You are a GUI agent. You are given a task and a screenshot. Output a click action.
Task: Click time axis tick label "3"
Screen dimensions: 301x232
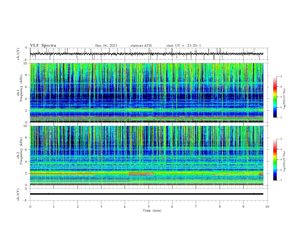point(101,207)
